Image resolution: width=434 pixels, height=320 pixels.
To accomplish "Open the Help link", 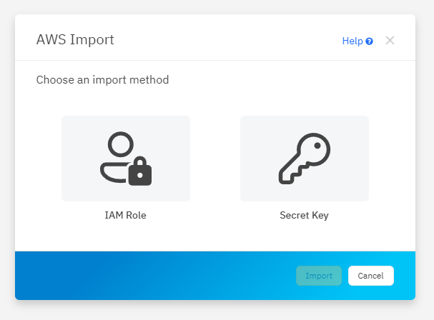I will (x=352, y=41).
